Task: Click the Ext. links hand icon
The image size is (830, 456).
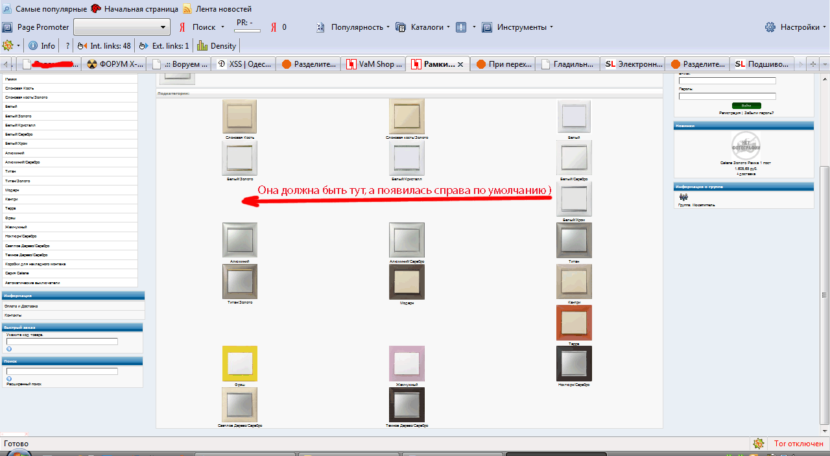Action: pyautogui.click(x=143, y=46)
